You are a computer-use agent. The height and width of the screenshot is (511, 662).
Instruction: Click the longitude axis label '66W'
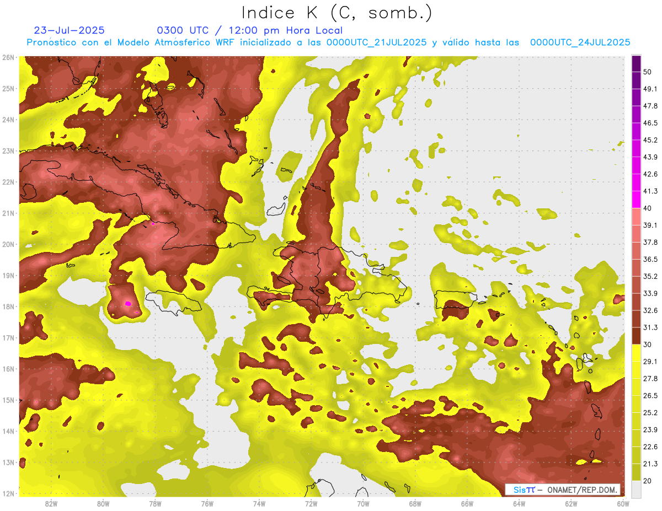[467, 503]
